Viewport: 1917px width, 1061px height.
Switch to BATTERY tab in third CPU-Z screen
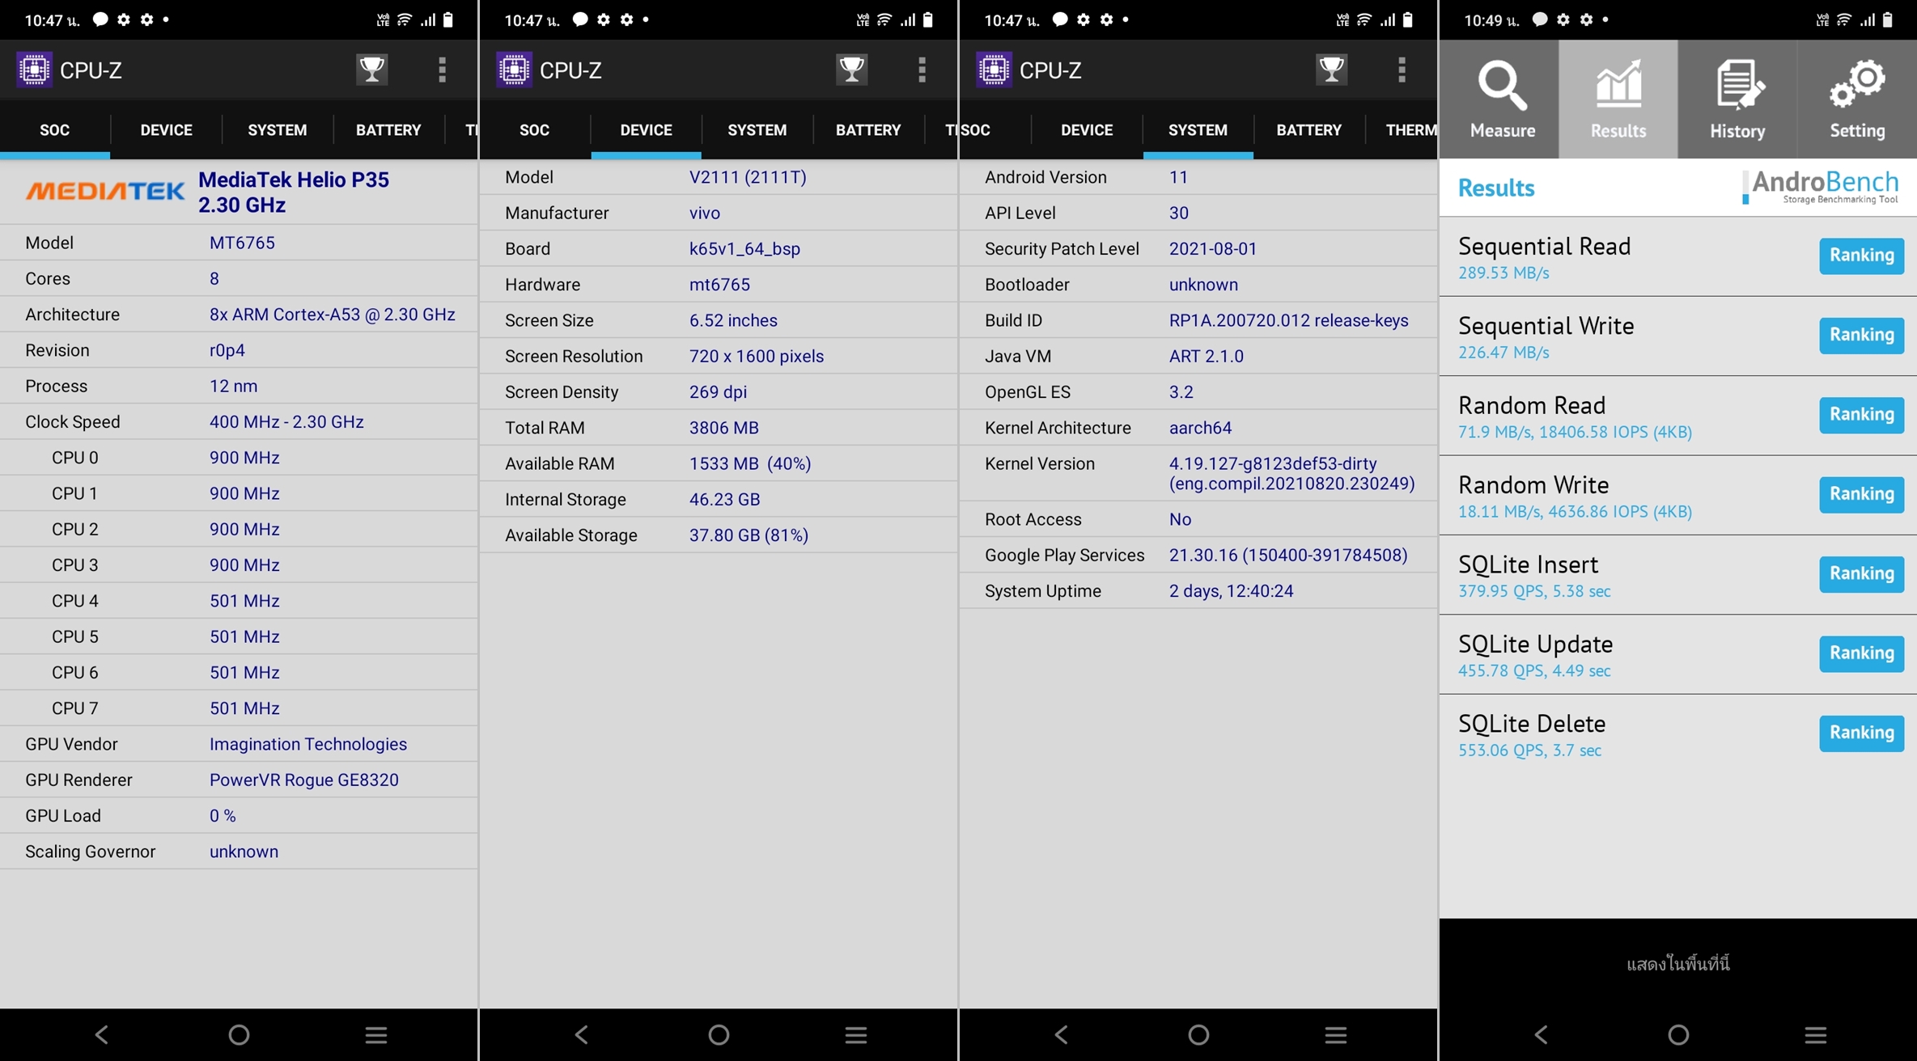click(x=1308, y=129)
